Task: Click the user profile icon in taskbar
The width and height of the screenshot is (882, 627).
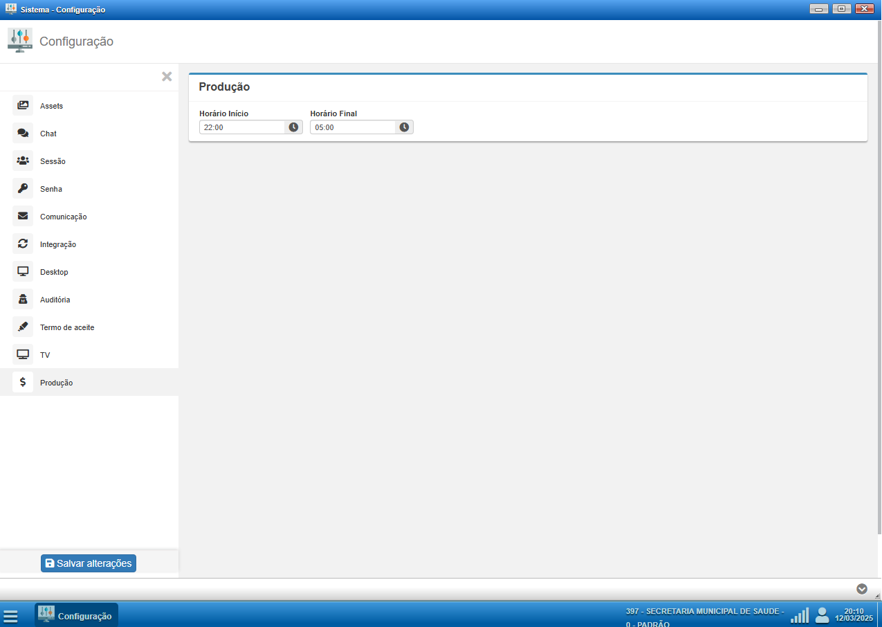Action: tap(822, 615)
